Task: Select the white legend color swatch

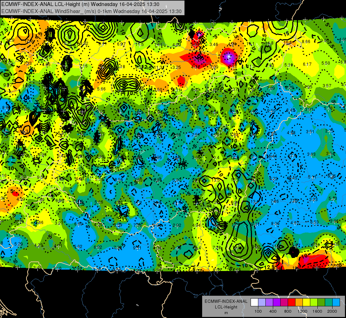Action: coord(254,302)
